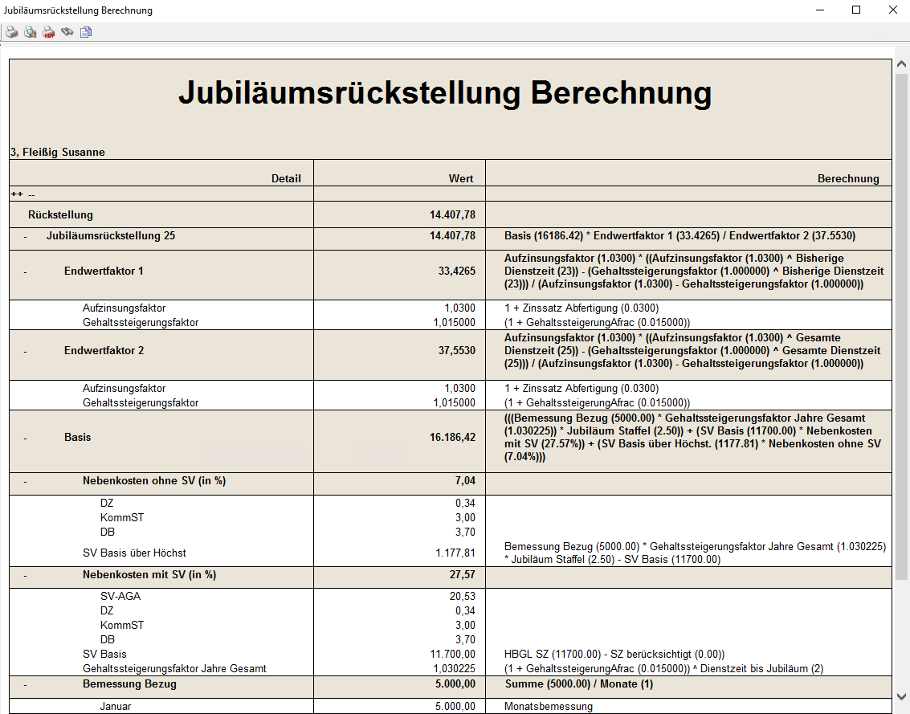Screen dimensions: 910x714
Task: Open search using the binoculars icon
Action: click(x=67, y=32)
